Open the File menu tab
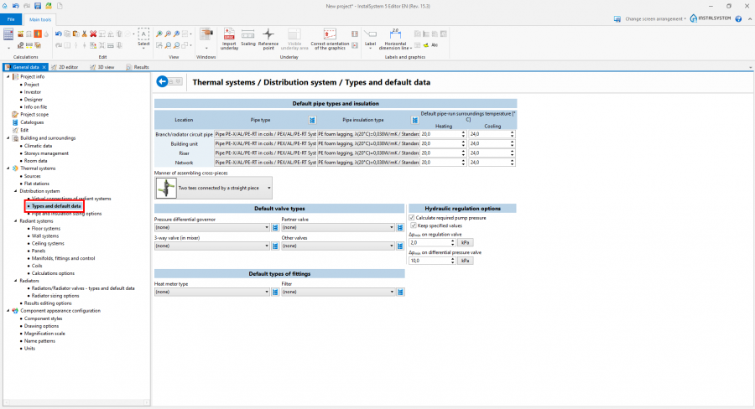755x409 pixels. [12, 18]
